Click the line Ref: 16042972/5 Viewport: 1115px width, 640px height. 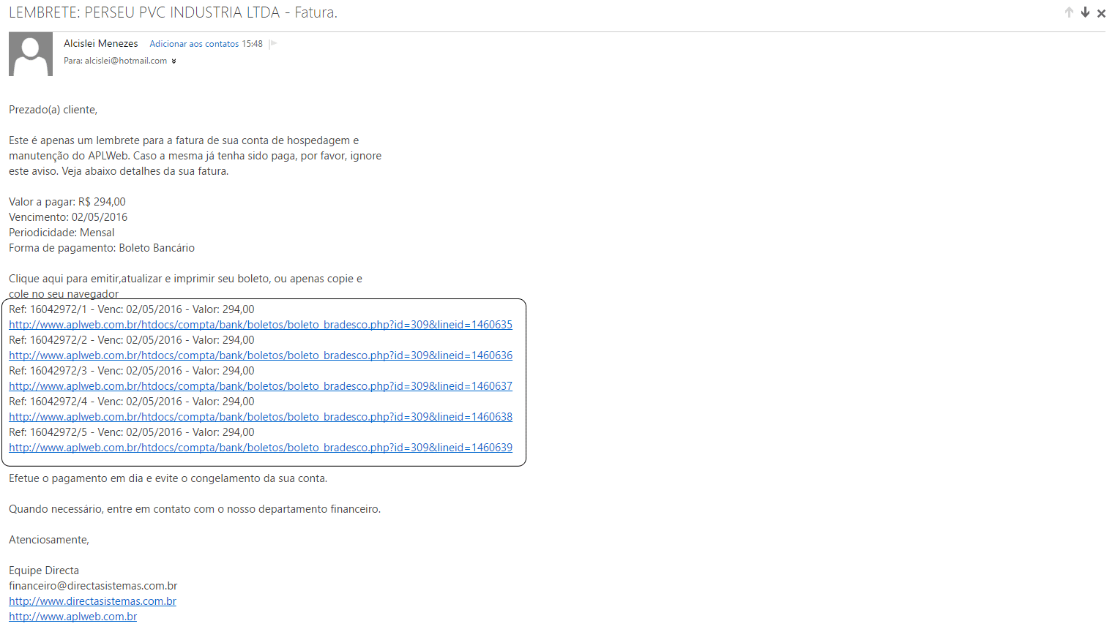click(132, 432)
